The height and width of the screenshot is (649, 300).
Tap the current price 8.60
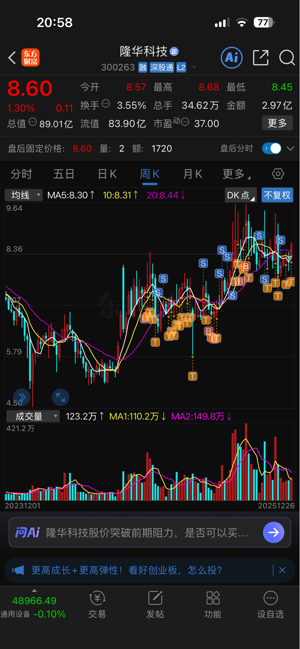pos(30,88)
